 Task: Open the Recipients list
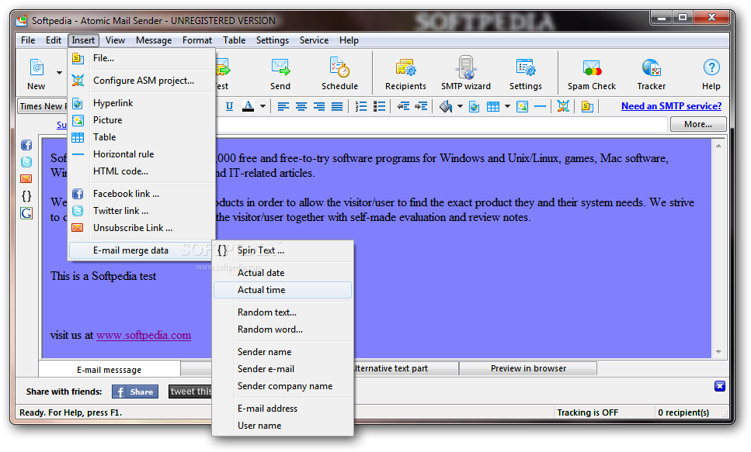405,74
